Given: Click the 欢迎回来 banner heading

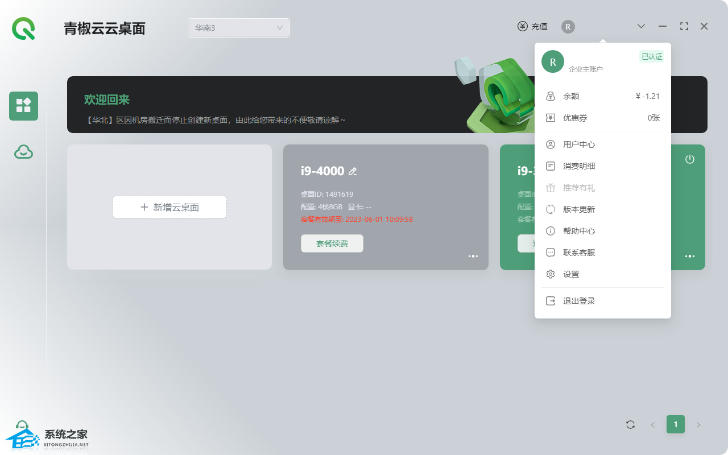Looking at the screenshot, I should point(107,100).
